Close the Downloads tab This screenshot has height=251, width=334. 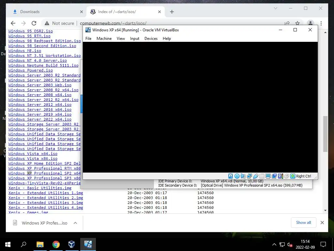(x=81, y=12)
